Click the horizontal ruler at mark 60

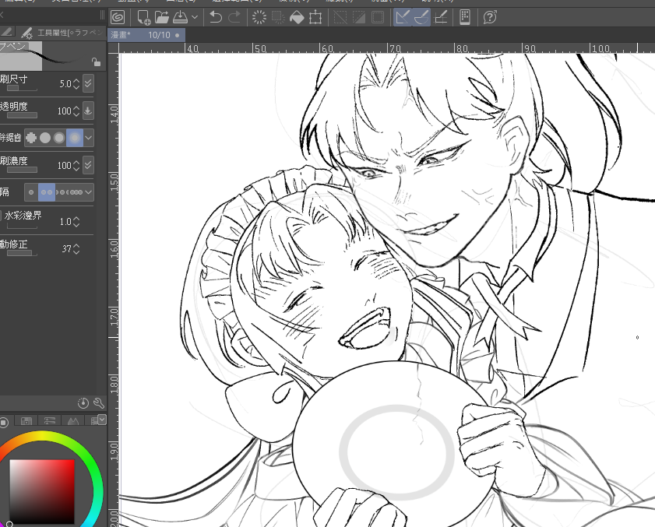pos(327,48)
